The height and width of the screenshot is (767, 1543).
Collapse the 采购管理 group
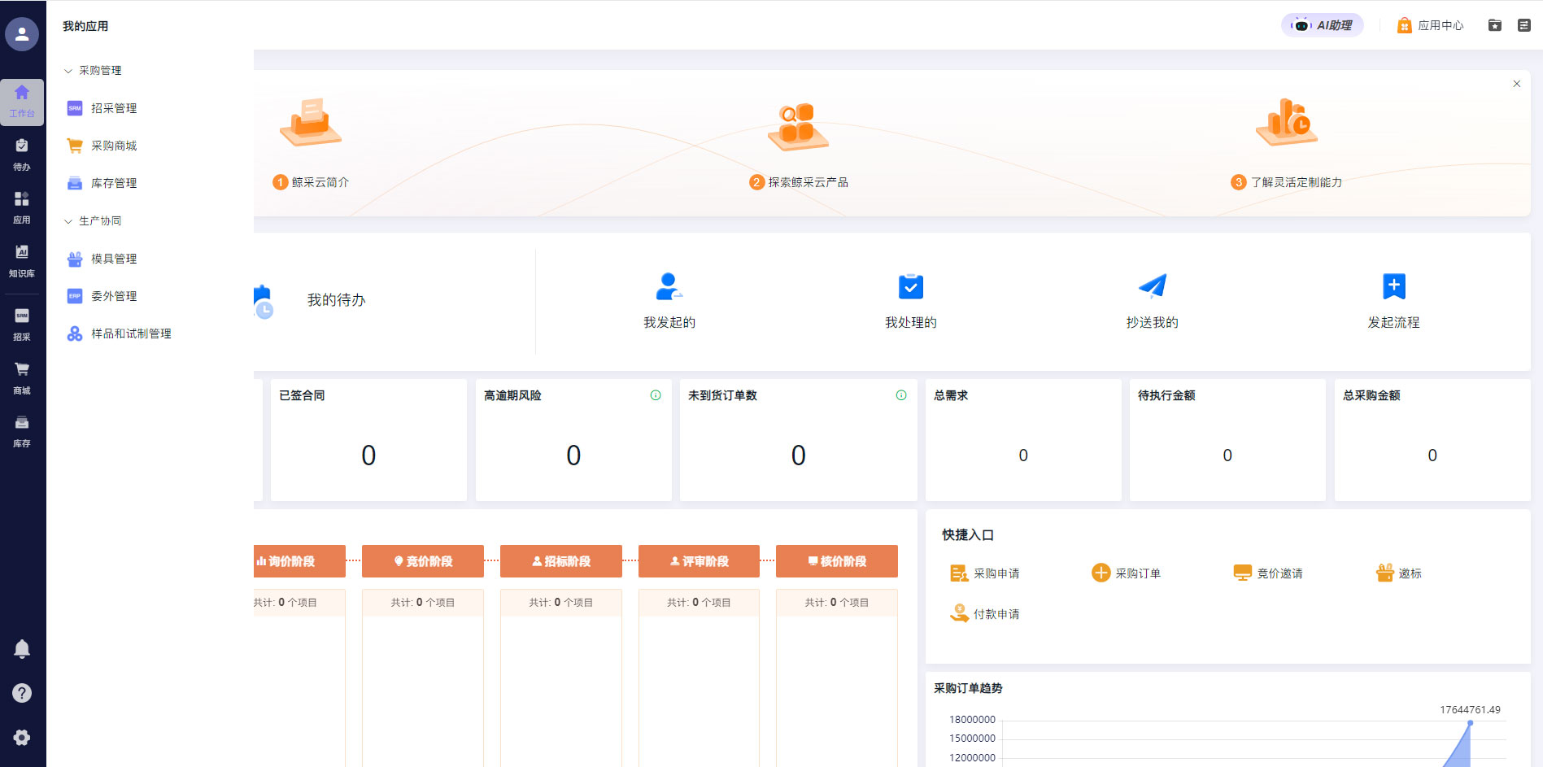[x=68, y=71]
